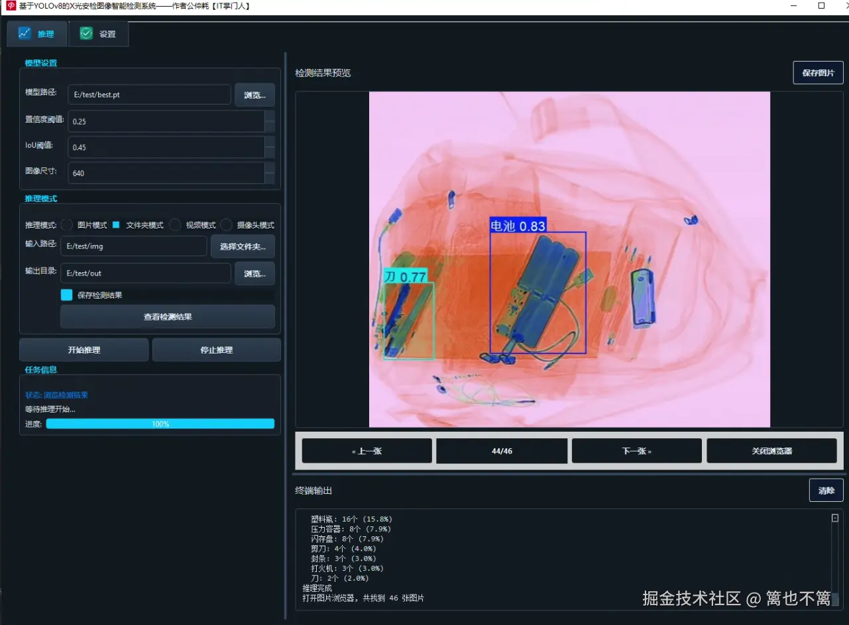Close the viewer with 关闭浏览器 button
849x625 pixels.
click(772, 451)
